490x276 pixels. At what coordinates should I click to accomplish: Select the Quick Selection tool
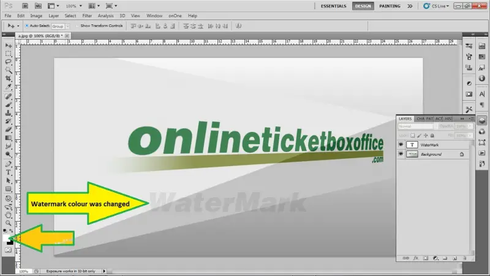(x=9, y=70)
